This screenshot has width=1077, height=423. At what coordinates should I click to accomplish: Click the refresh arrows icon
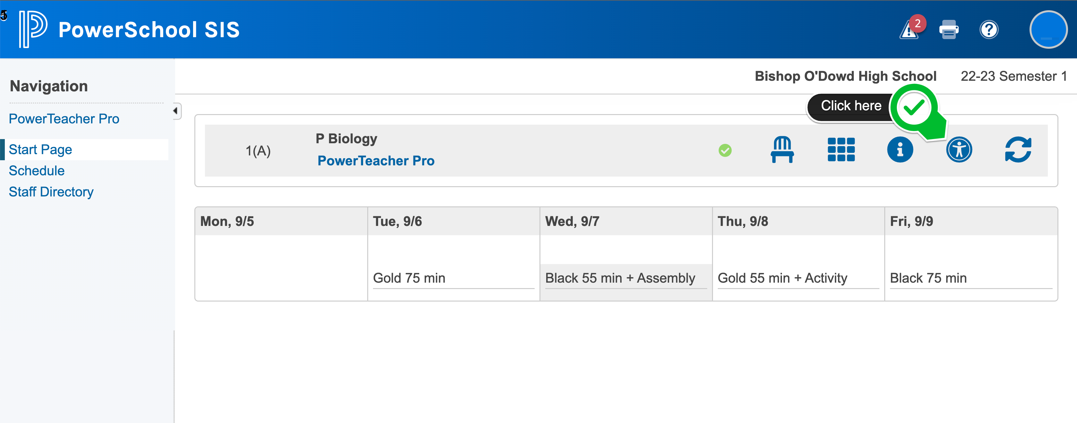pos(1018,149)
